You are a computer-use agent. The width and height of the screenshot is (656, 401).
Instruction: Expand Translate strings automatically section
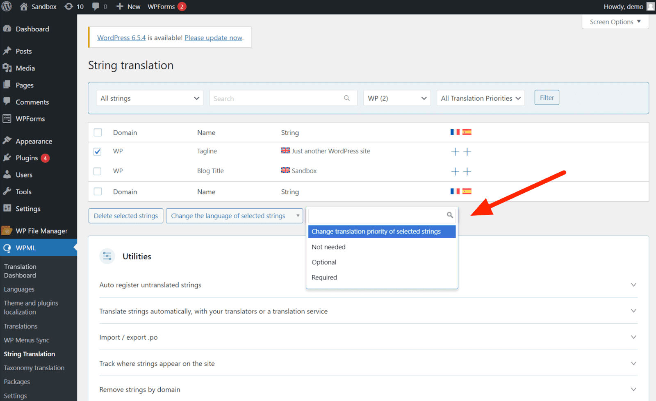[x=368, y=311]
